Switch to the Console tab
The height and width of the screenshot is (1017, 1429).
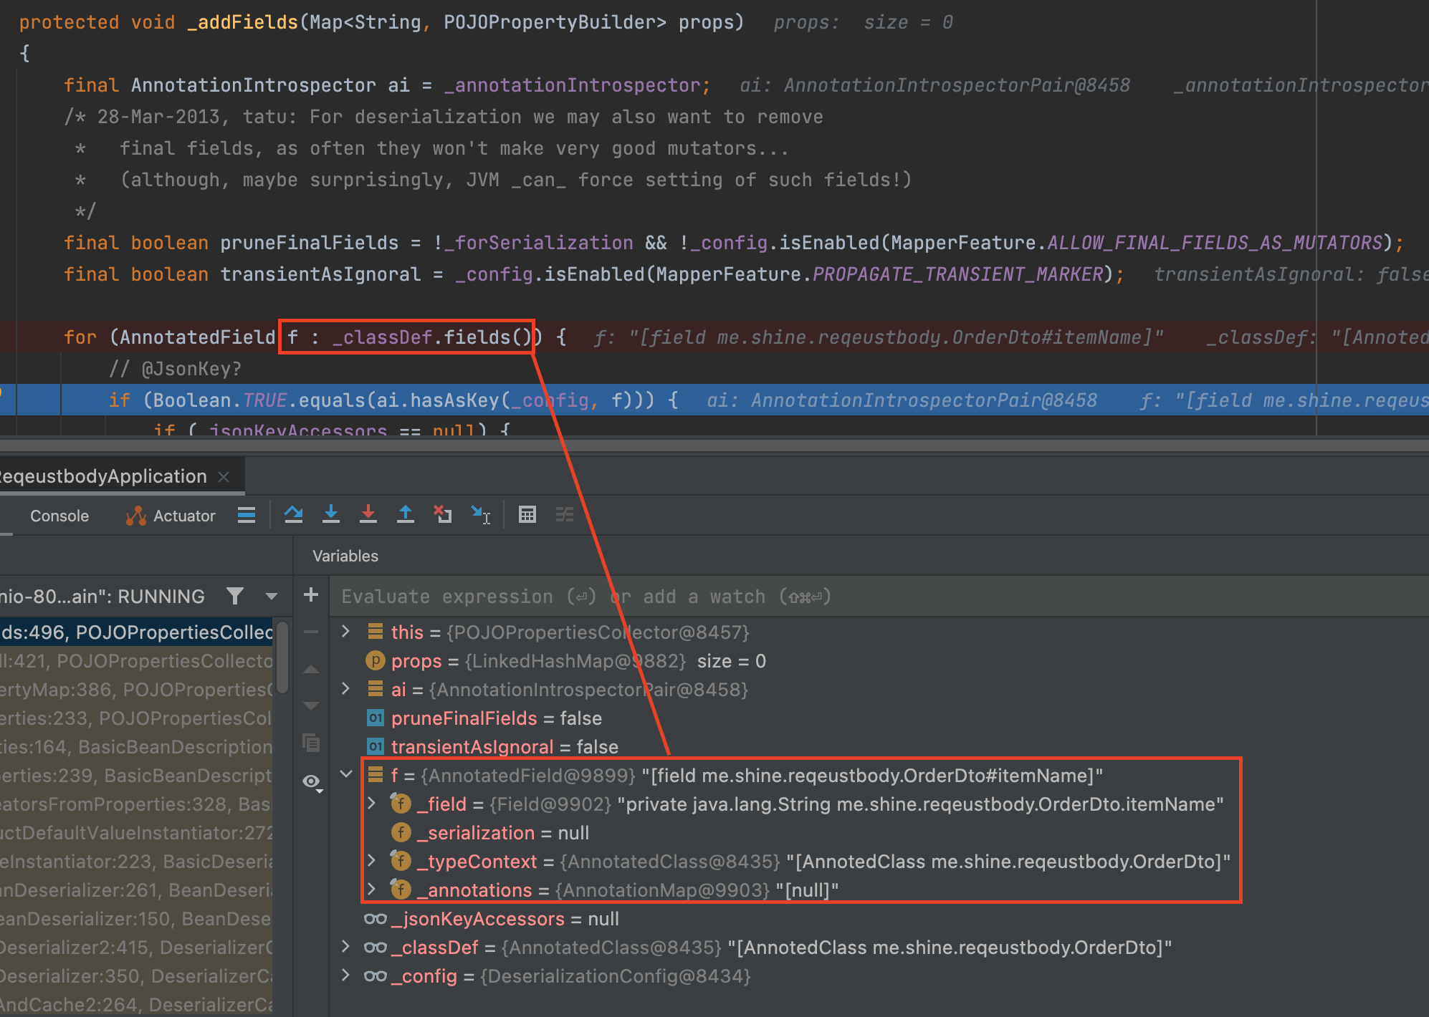coord(59,516)
